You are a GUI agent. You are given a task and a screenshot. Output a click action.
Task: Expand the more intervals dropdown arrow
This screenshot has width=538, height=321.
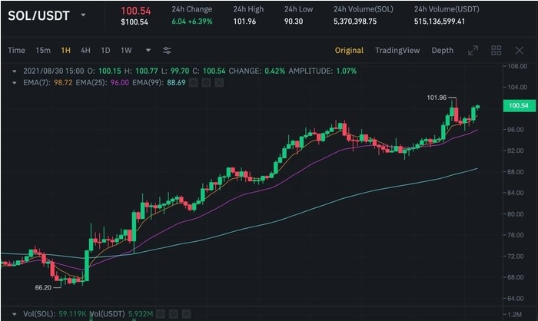148,51
